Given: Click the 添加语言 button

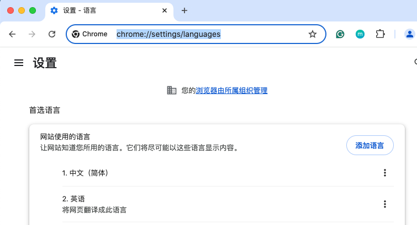Looking at the screenshot, I should pos(370,145).
